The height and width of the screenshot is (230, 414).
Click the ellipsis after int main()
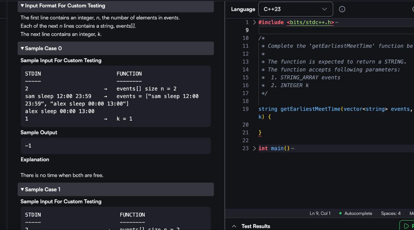point(293,148)
